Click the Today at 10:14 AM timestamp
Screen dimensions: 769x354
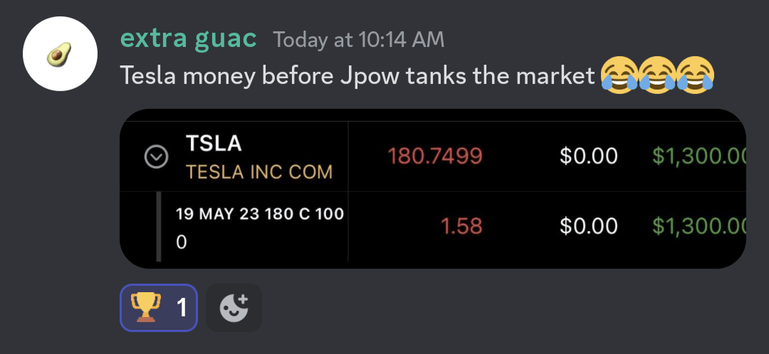pos(358,40)
